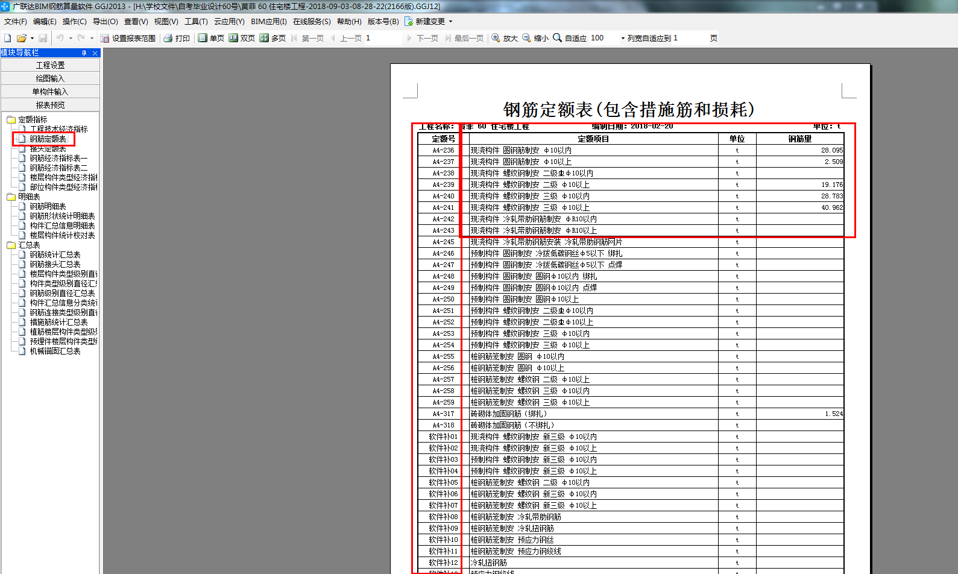Screen dimensions: 958x574
Task: Click the 列宽自适应到 page count field
Action: click(x=690, y=38)
